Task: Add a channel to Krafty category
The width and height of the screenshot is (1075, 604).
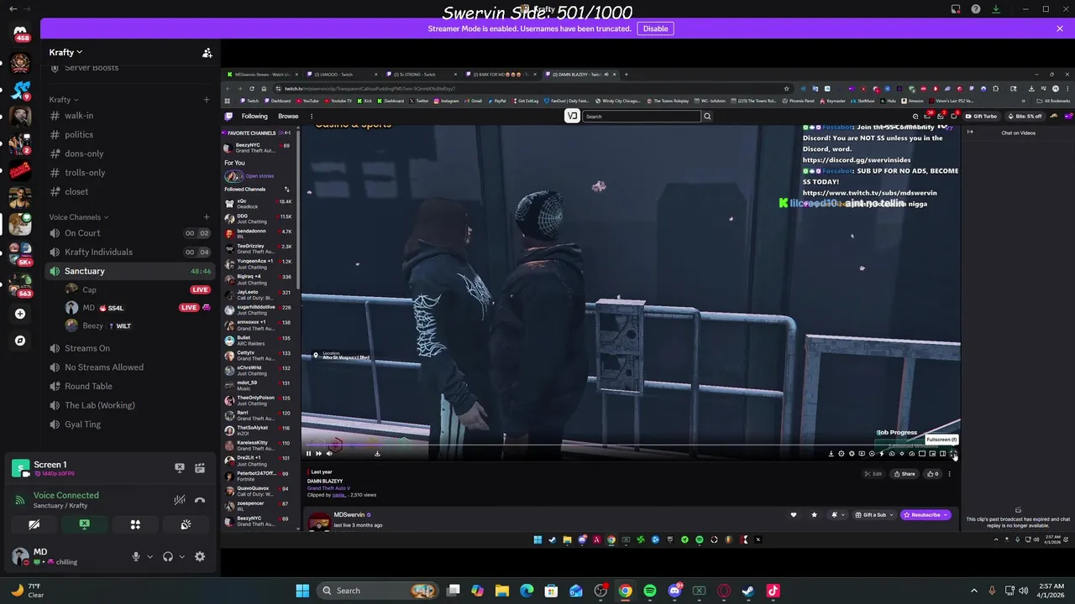Action: (x=207, y=100)
